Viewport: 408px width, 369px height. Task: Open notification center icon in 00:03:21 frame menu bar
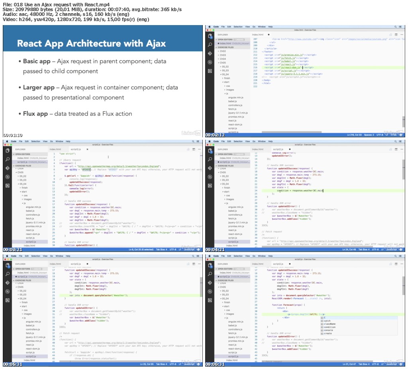pyautogui.click(x=198, y=141)
